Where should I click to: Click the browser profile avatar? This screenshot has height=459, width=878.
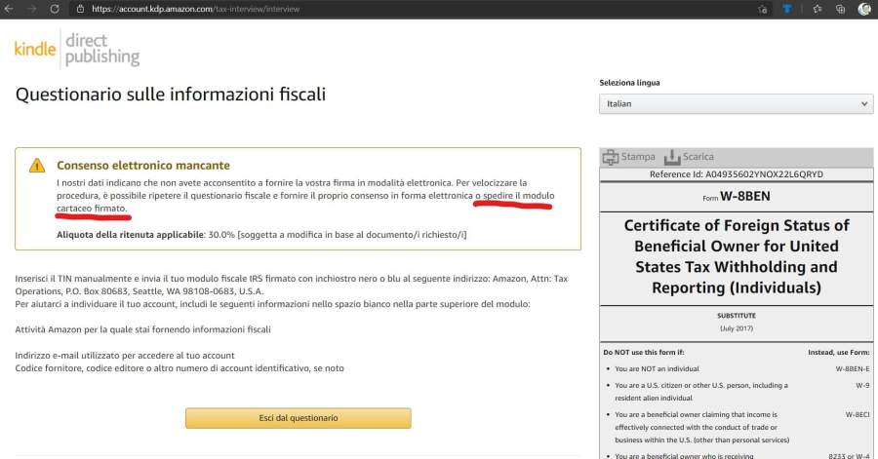coord(863,9)
